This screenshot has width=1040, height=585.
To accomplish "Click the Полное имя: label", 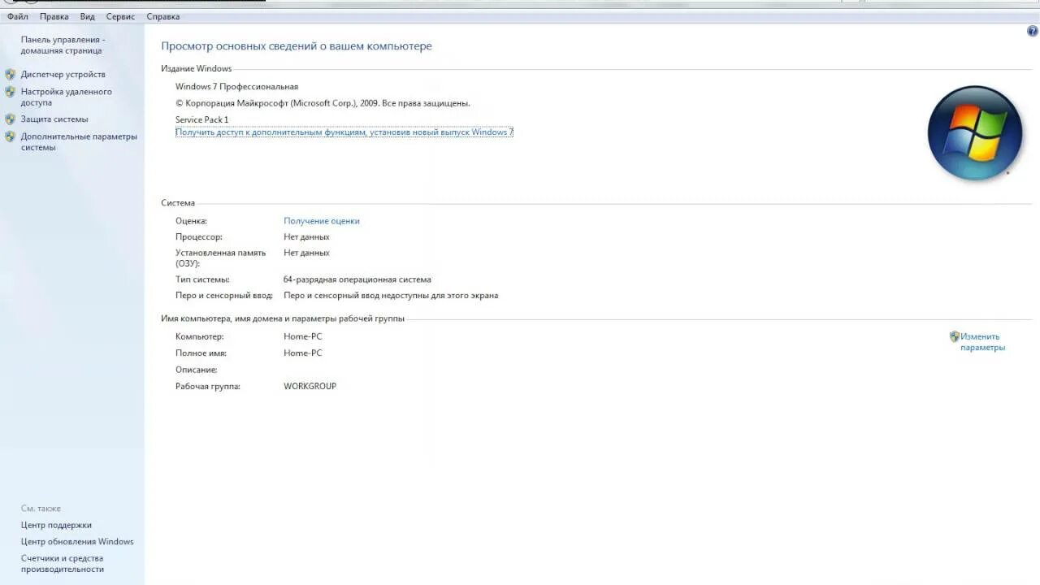I will [201, 353].
